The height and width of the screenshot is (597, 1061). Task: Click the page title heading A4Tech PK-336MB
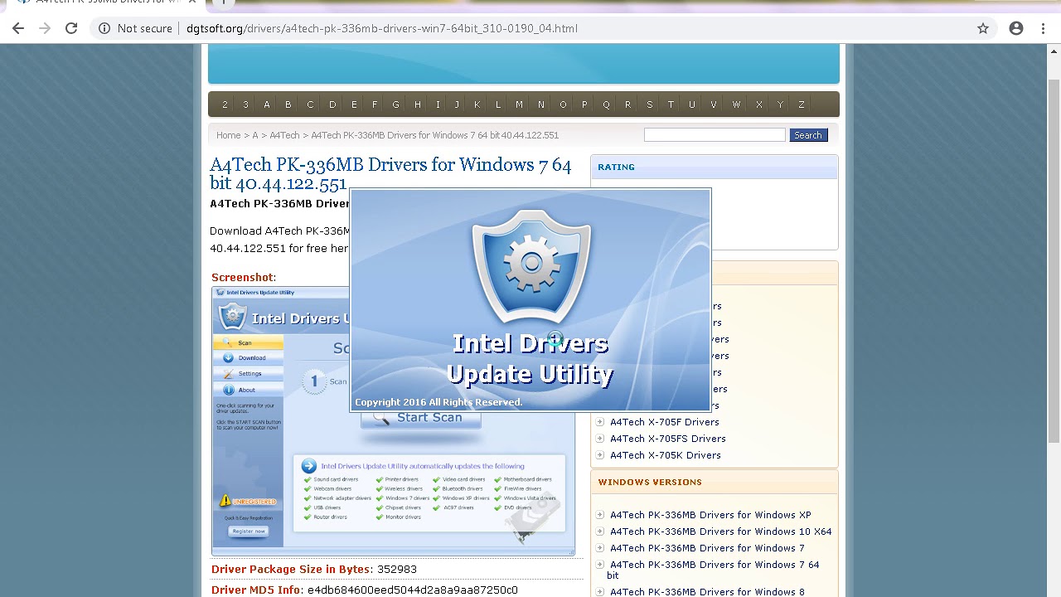[390, 173]
